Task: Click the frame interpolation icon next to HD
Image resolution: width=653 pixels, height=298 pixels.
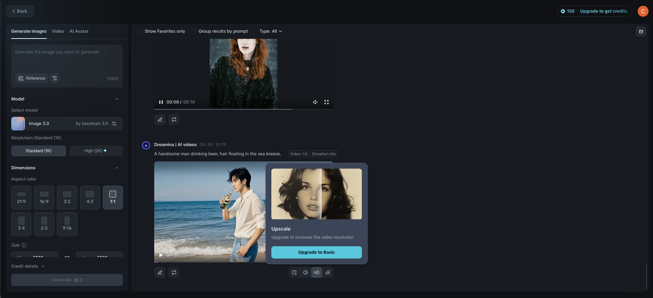Action: [x=305, y=272]
